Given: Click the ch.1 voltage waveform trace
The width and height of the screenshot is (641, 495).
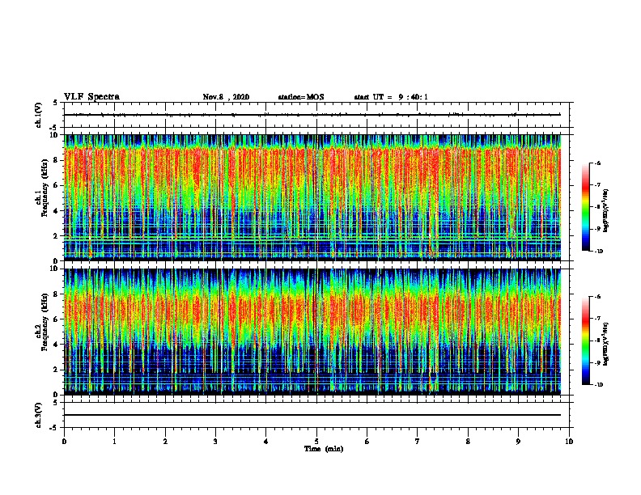Looking at the screenshot, I should tap(312, 115).
